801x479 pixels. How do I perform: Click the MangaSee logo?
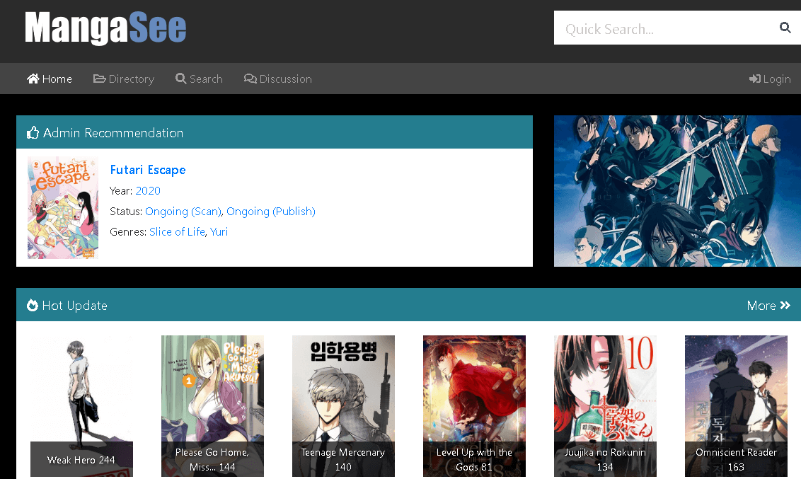[105, 28]
